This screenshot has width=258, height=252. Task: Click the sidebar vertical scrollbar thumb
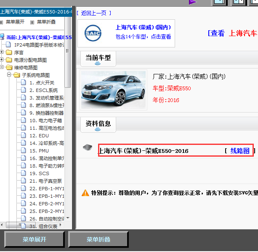coord(67,52)
